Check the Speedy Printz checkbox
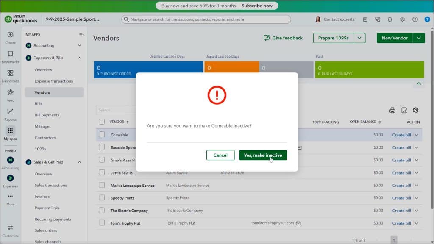 [x=102, y=198]
